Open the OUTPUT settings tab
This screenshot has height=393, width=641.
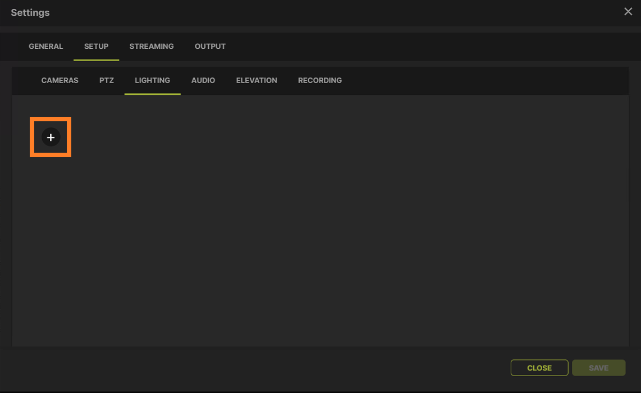tap(210, 46)
